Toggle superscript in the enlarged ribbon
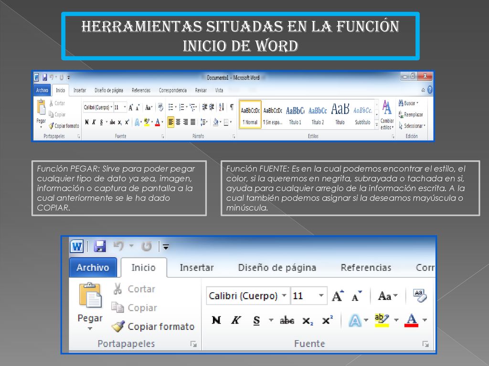Image resolution: width=489 pixels, height=366 pixels. point(328,320)
